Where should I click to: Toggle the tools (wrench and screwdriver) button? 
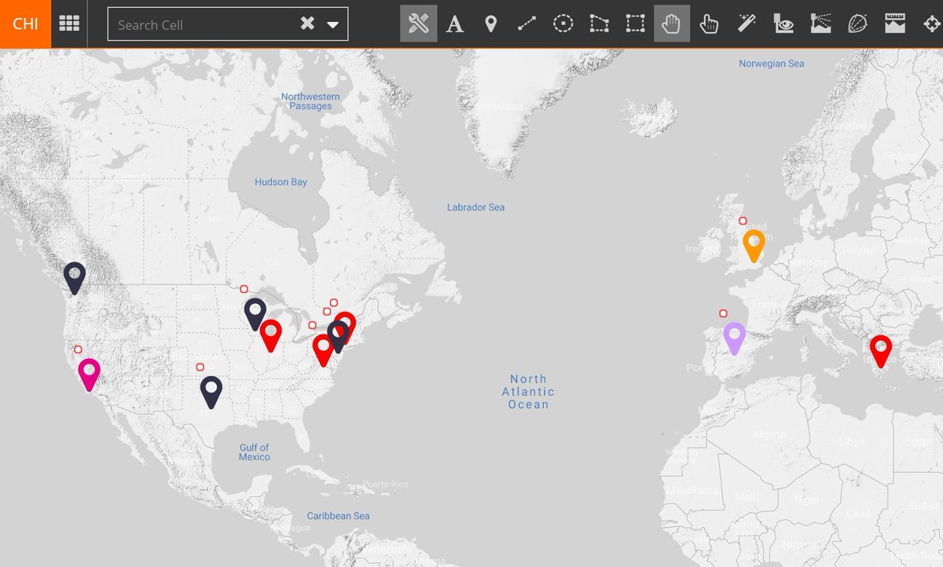click(x=418, y=24)
